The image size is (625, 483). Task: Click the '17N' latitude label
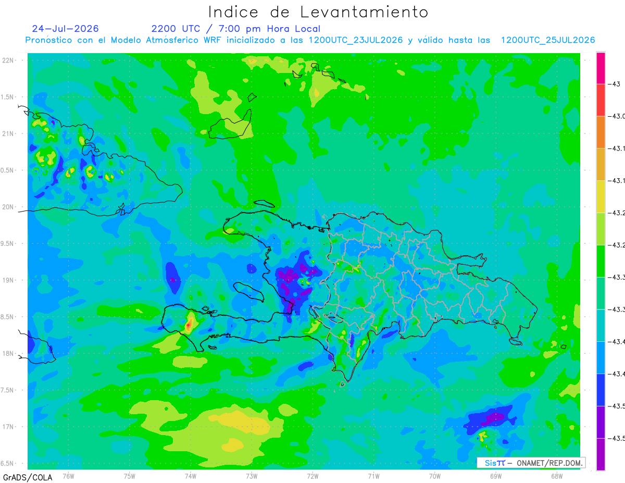[x=9, y=427]
